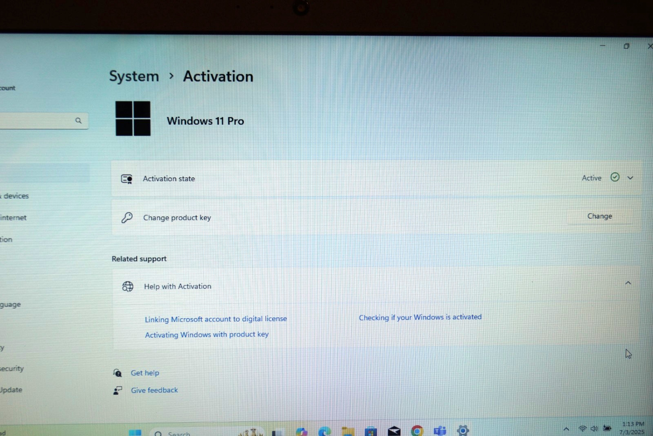Select the internet item in the sidebar
The image size is (653, 436).
click(x=13, y=218)
